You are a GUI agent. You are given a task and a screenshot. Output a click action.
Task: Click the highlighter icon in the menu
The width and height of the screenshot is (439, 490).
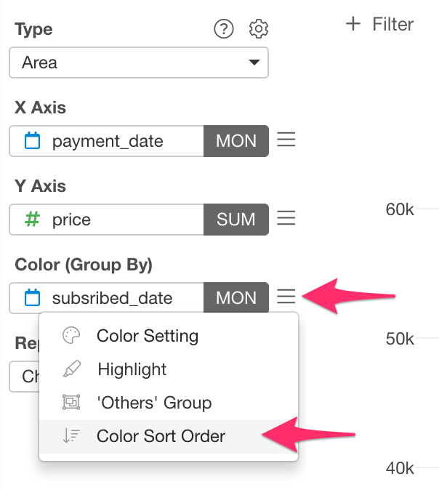[71, 369]
